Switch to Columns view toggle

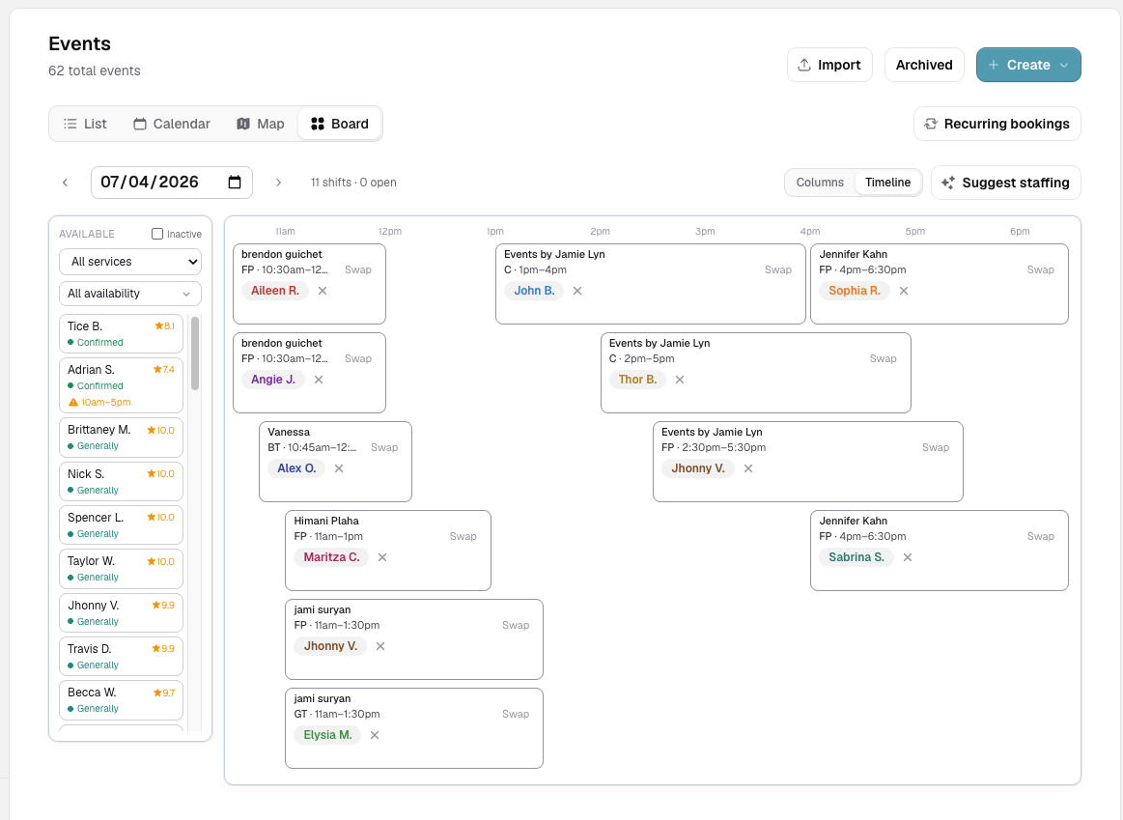coord(820,183)
